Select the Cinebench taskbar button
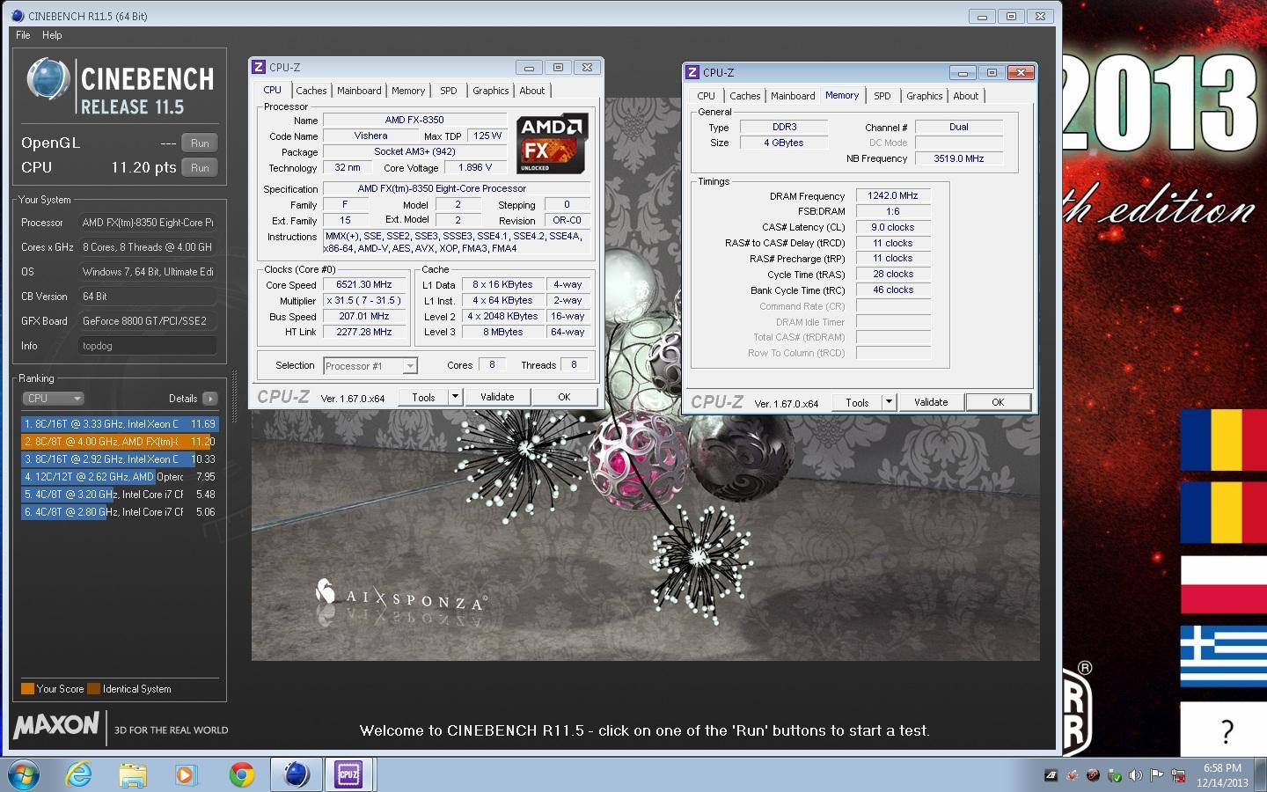The image size is (1267, 792). point(296,774)
